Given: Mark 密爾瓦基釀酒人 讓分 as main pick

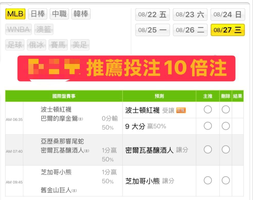Looking at the screenshot, I should pyautogui.click(x=208, y=150).
